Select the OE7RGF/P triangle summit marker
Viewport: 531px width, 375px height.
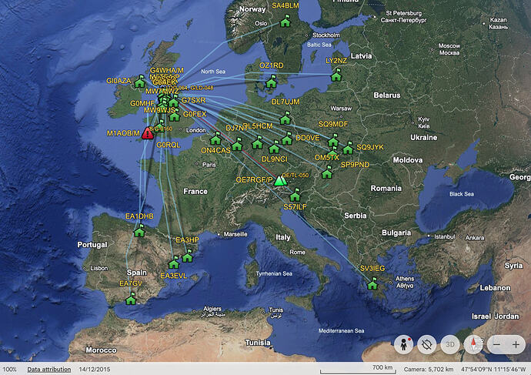pos(280,180)
